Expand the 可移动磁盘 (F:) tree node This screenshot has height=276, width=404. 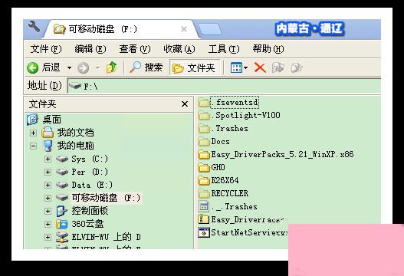tap(48, 198)
